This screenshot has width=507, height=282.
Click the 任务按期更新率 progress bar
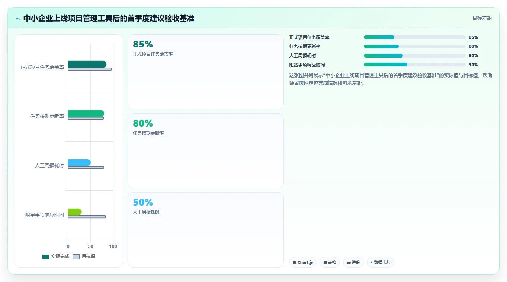415,46
